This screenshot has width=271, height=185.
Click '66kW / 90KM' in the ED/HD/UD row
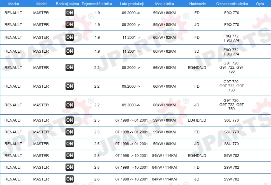coord(164,68)
